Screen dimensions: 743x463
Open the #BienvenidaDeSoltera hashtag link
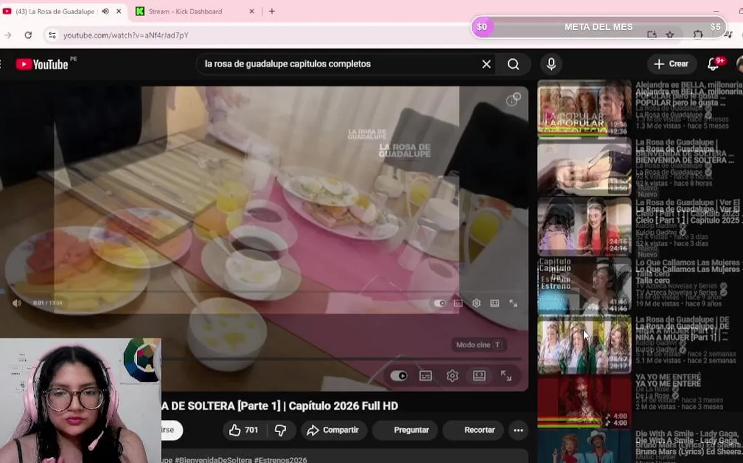click(x=213, y=459)
